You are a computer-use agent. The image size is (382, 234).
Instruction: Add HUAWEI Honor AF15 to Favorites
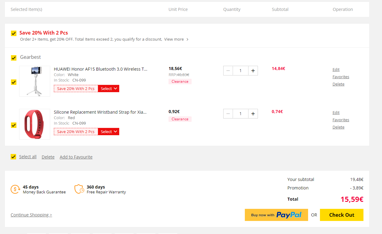[x=341, y=77]
